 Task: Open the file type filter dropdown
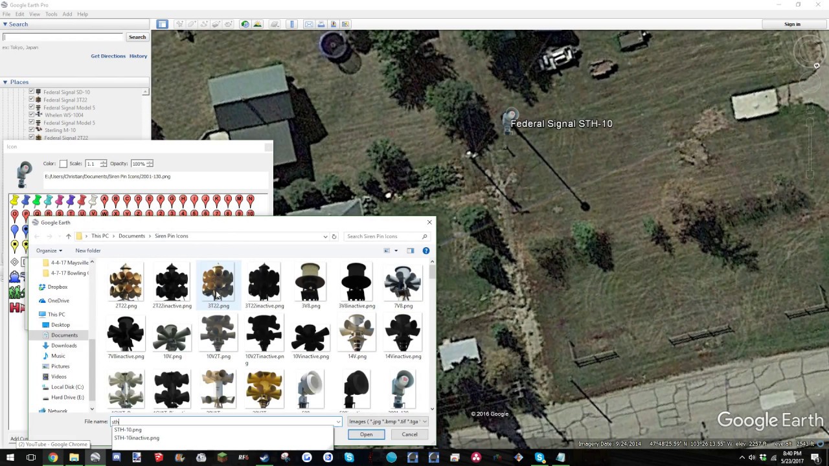(x=388, y=421)
